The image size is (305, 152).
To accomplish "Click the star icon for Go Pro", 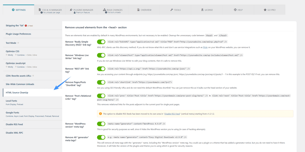I will tap(265, 10).
